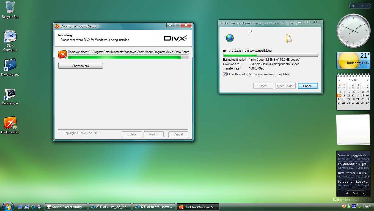
Task: Go to previous month in calendar gadget
Action: click(x=339, y=80)
